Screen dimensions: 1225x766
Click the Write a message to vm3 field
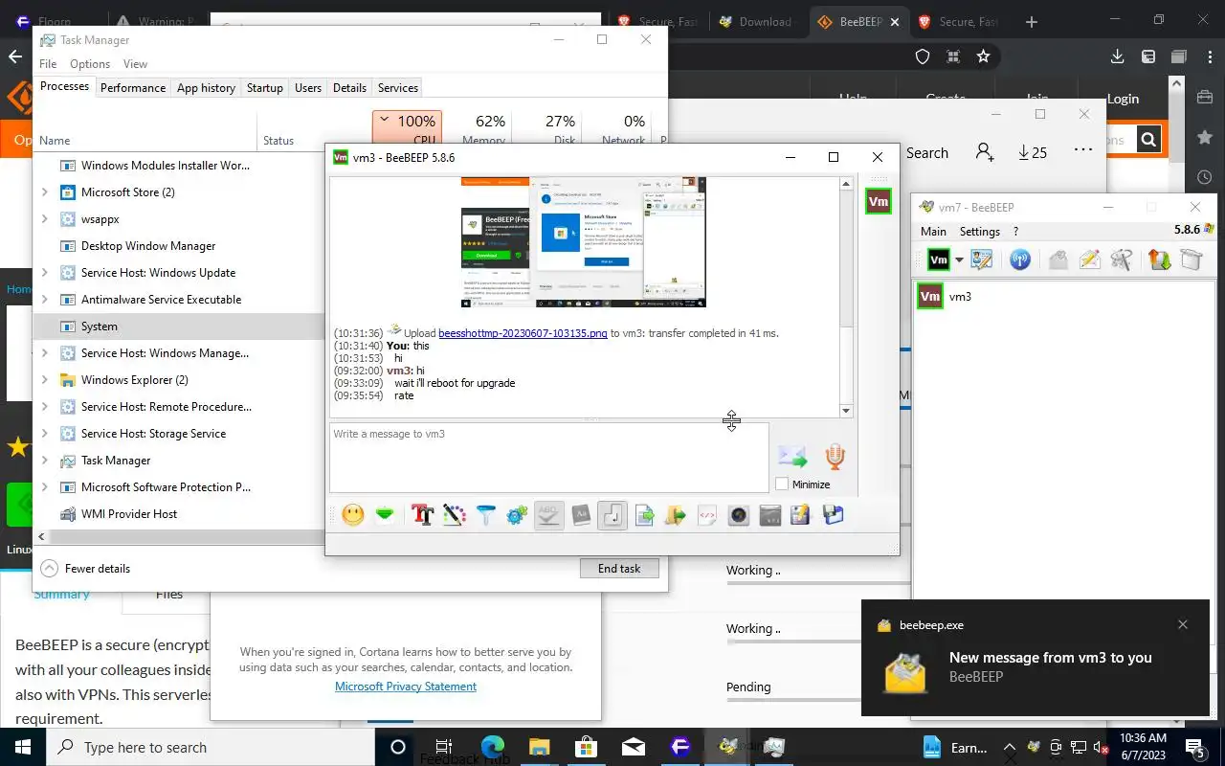coord(549,458)
